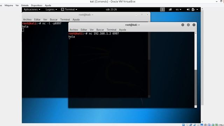
Task: Open VirtualBox Ver menu
Action: click(x=17, y=5)
